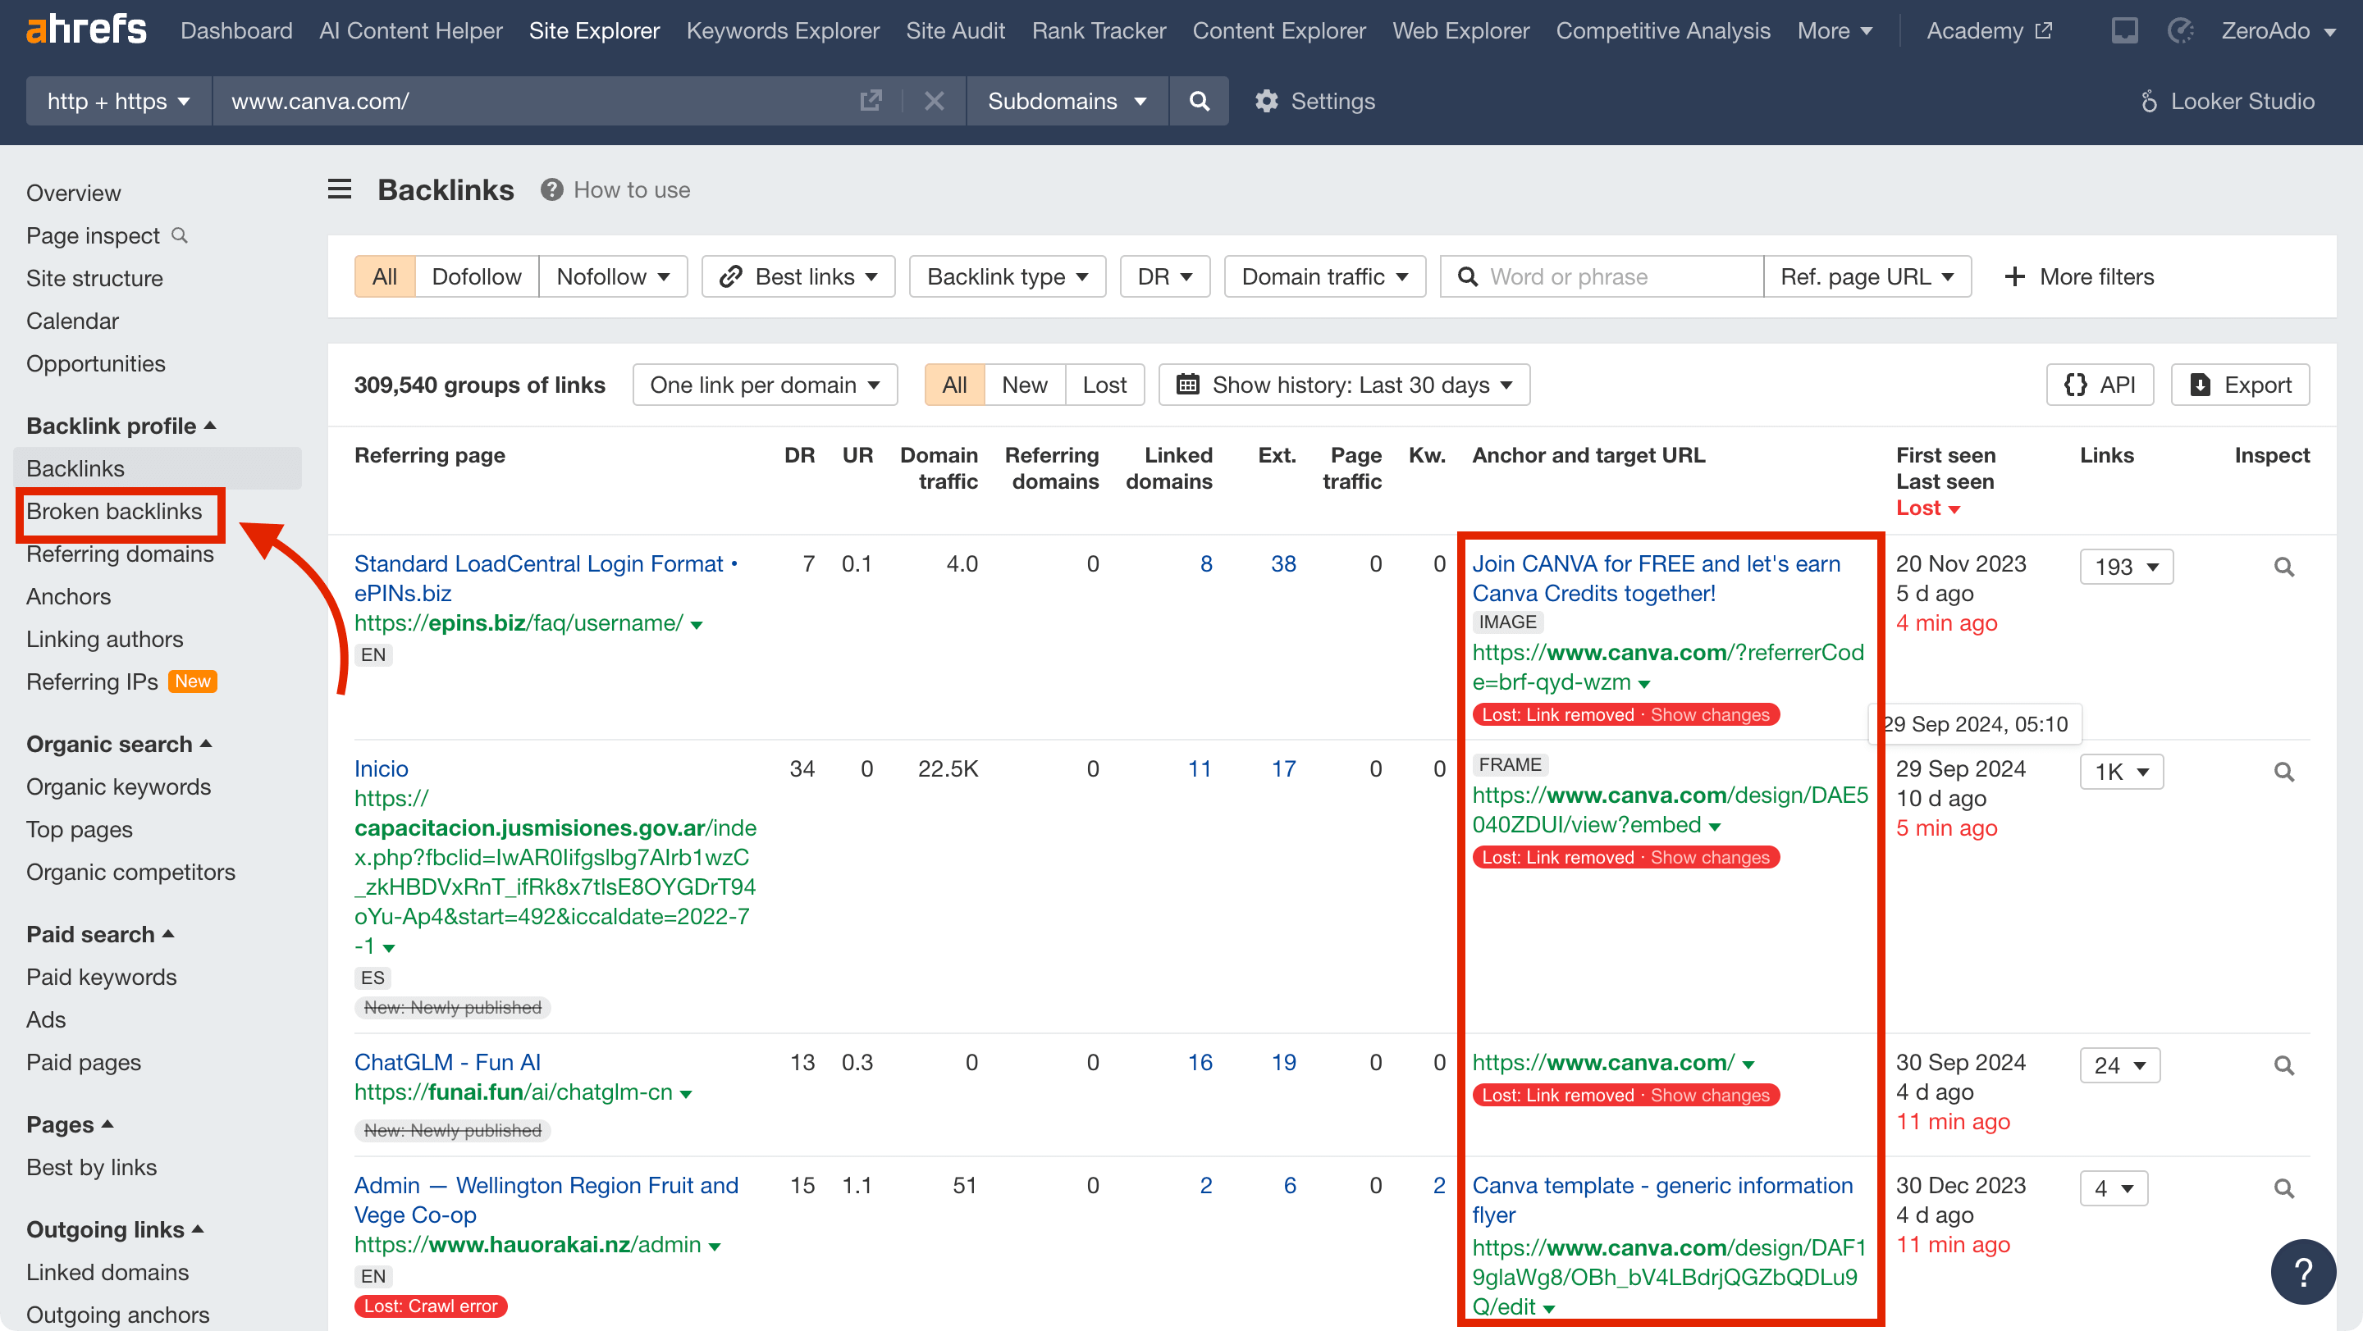Viewport: 2363px width, 1331px height.
Task: Select Broken backlinks in the sidebar
Action: point(119,512)
